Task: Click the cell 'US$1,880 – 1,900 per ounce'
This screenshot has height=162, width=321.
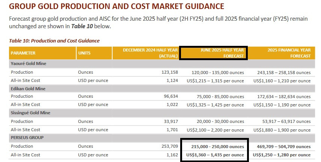Action: (x=282, y=130)
